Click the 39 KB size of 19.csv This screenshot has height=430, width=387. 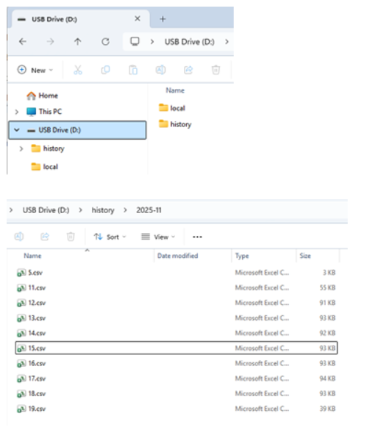click(327, 409)
